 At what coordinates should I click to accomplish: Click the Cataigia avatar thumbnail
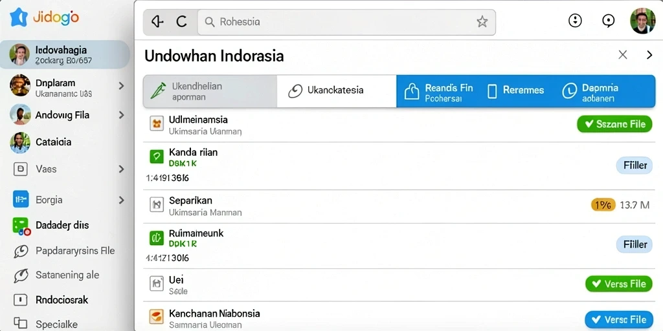point(20,143)
